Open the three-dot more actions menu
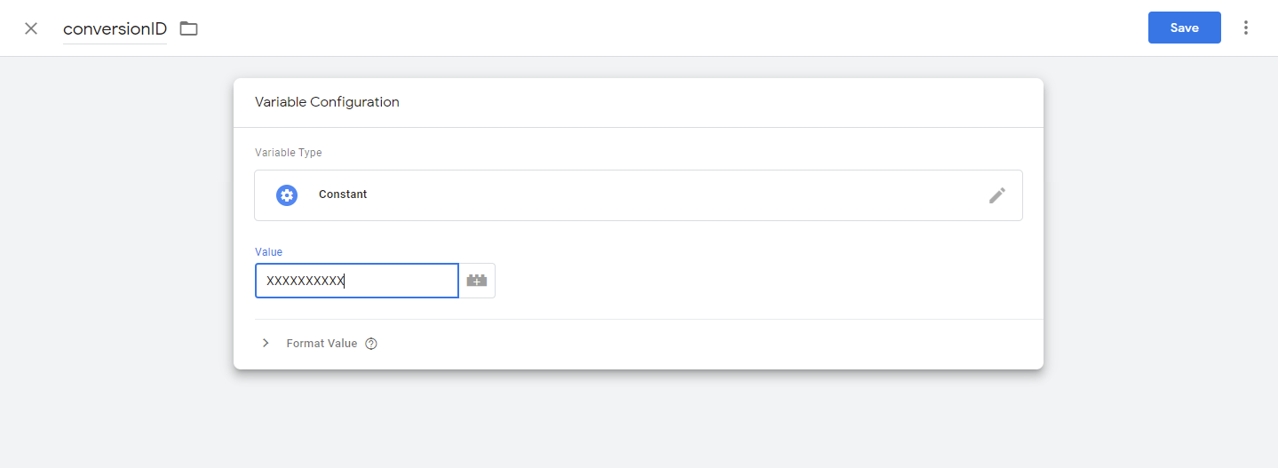 click(1246, 28)
